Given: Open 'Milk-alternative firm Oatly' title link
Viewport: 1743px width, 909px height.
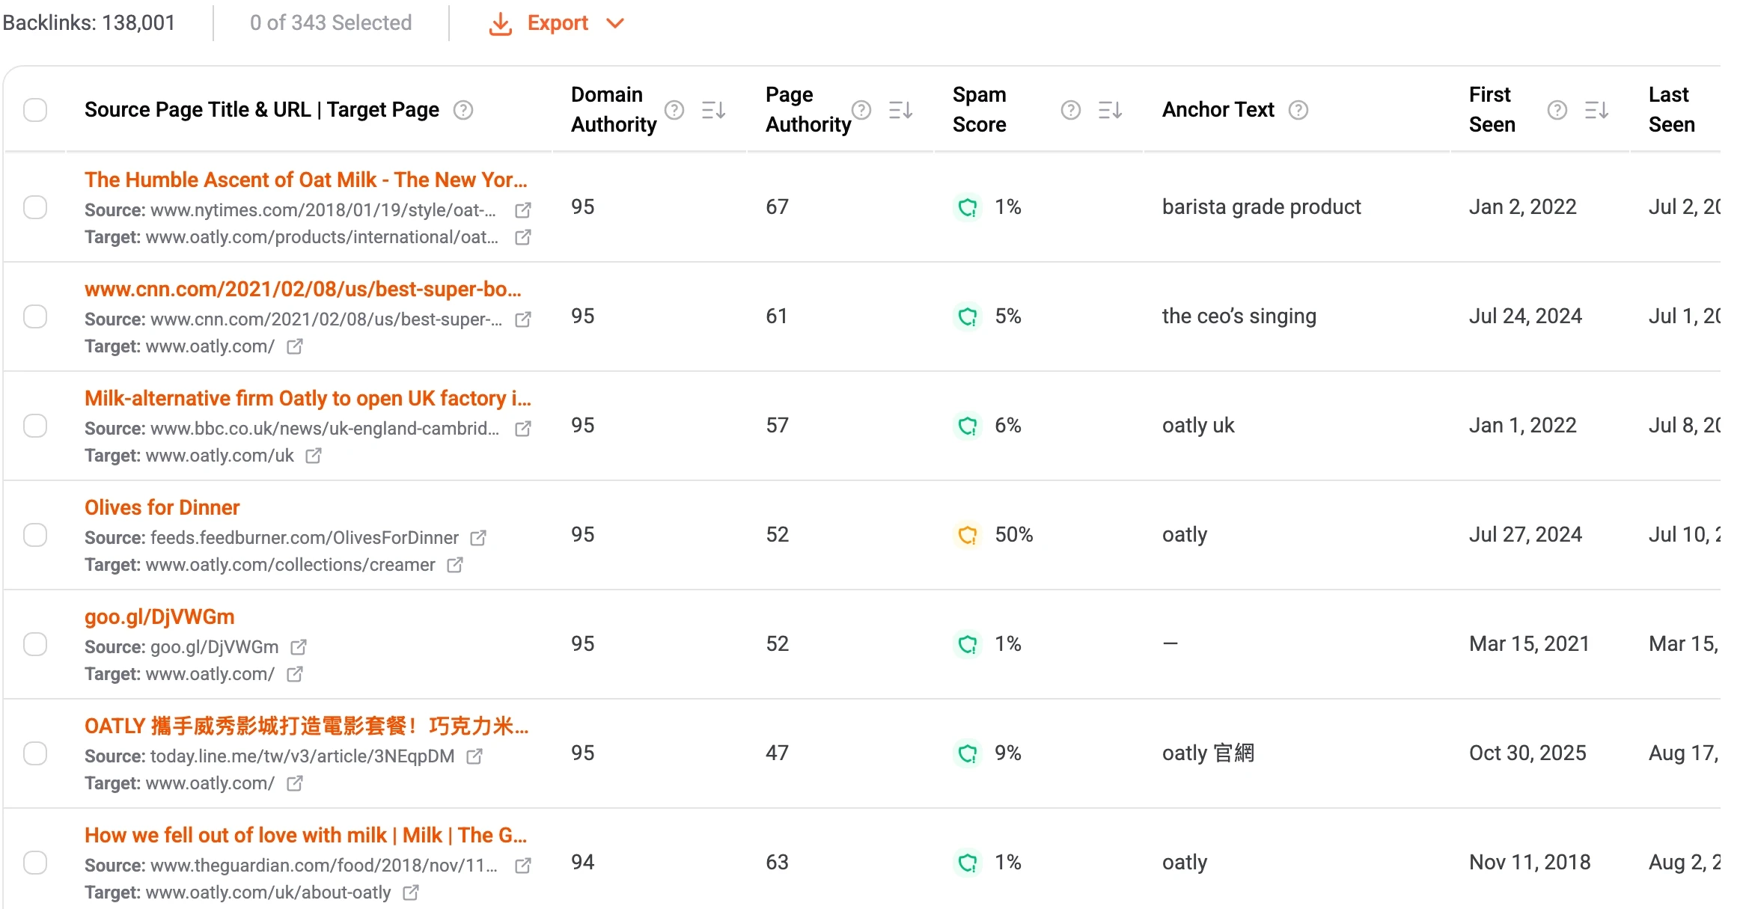Looking at the screenshot, I should click(308, 398).
